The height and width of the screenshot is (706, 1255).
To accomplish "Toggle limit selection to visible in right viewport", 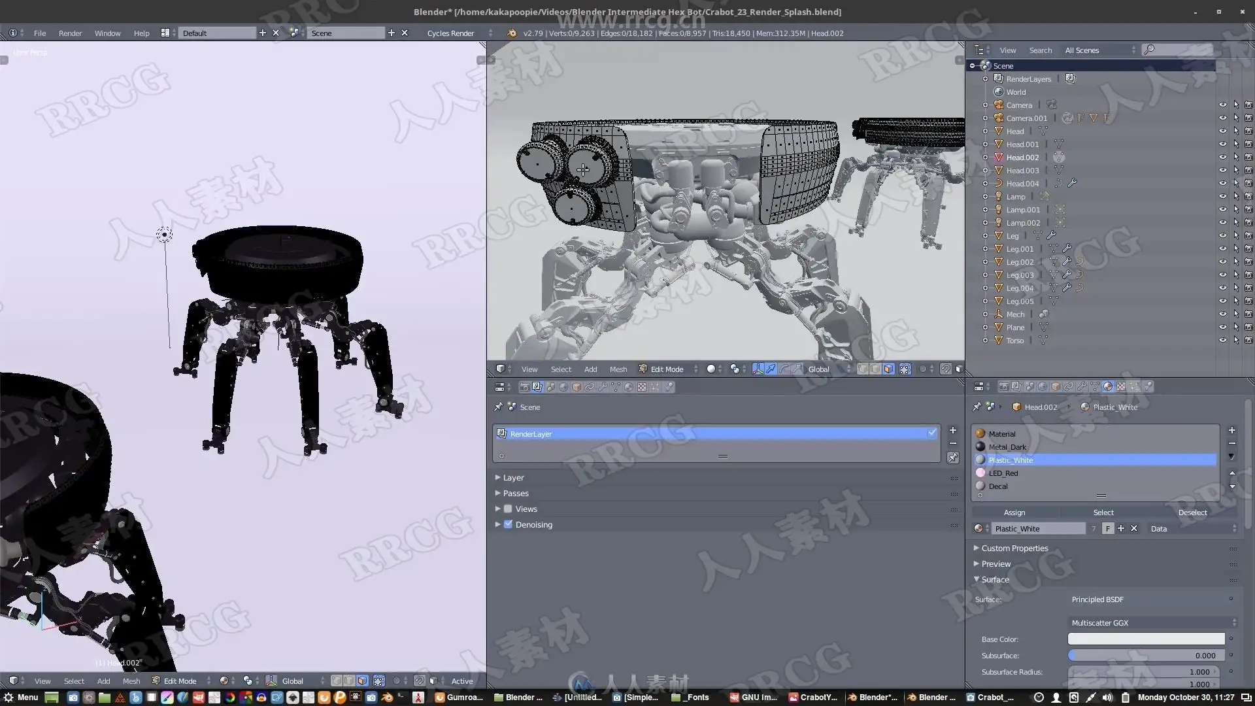I will 905,369.
